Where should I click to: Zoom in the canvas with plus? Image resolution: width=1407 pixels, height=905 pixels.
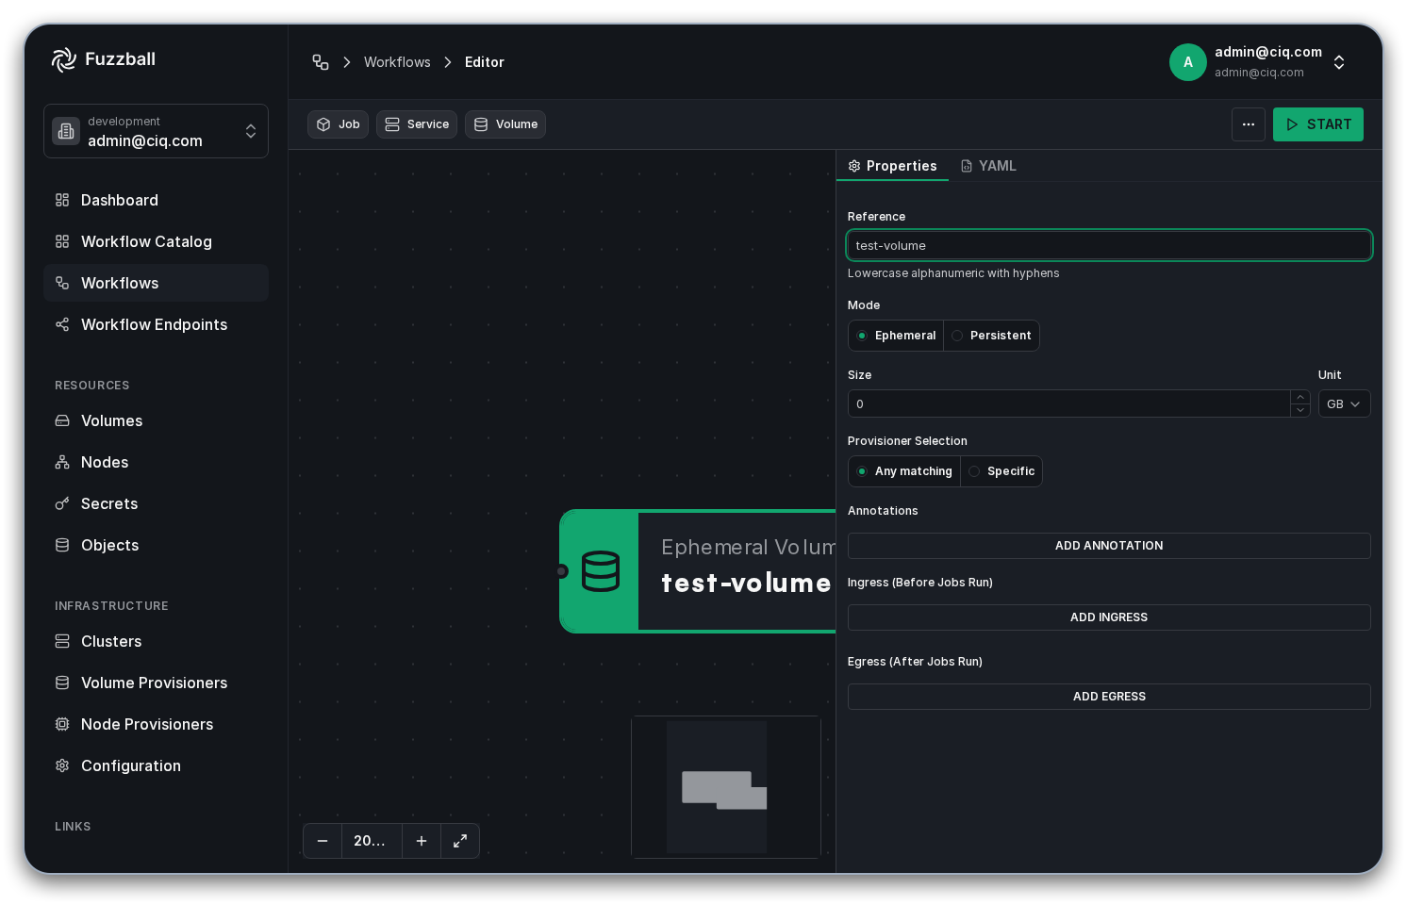tap(422, 841)
